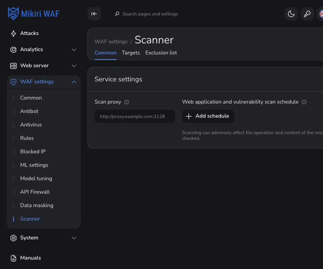This screenshot has width=323, height=269.
Task: Open the Antibot settings
Action: (29, 111)
